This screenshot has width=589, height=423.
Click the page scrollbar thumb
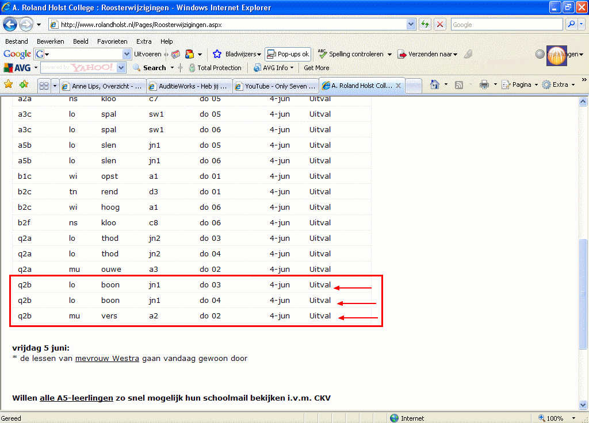tap(583, 294)
